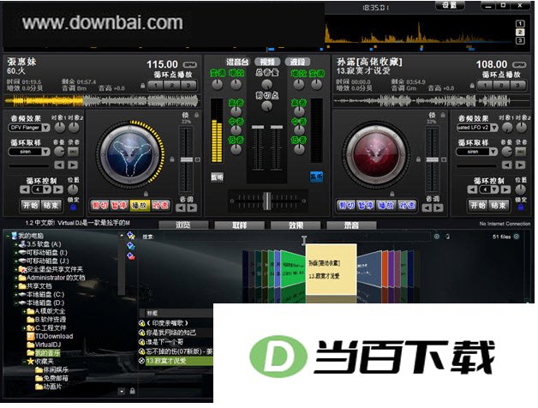Click the right deck sampler record button
Screen dimensions: 538x408
[x=521, y=152]
